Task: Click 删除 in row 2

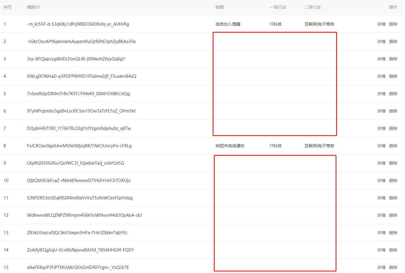Action: click(393, 42)
